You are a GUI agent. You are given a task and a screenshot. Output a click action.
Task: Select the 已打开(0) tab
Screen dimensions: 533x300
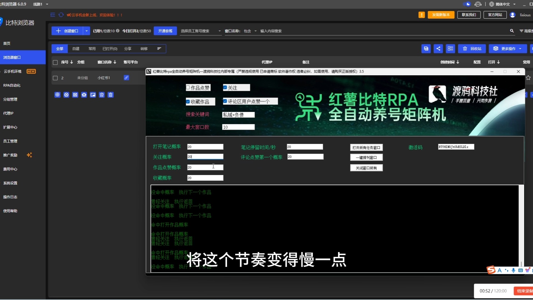click(x=110, y=49)
